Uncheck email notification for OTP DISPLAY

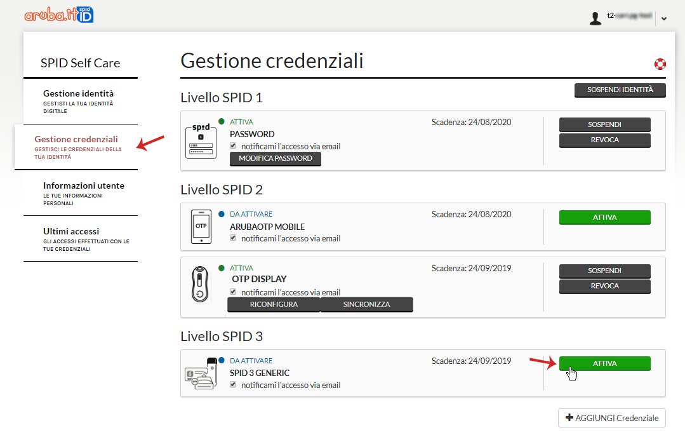[x=234, y=292]
